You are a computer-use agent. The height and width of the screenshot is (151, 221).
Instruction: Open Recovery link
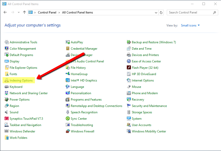pyautogui.click(x=138, y=100)
